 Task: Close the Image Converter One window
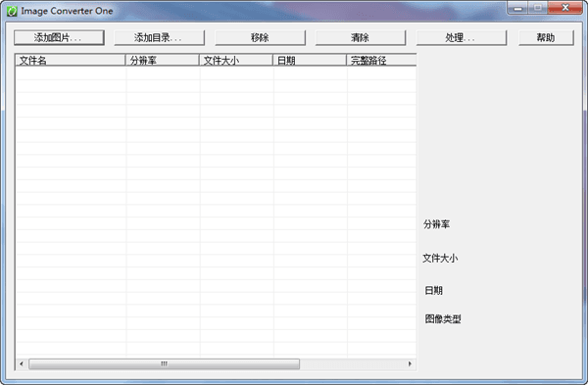565,8
